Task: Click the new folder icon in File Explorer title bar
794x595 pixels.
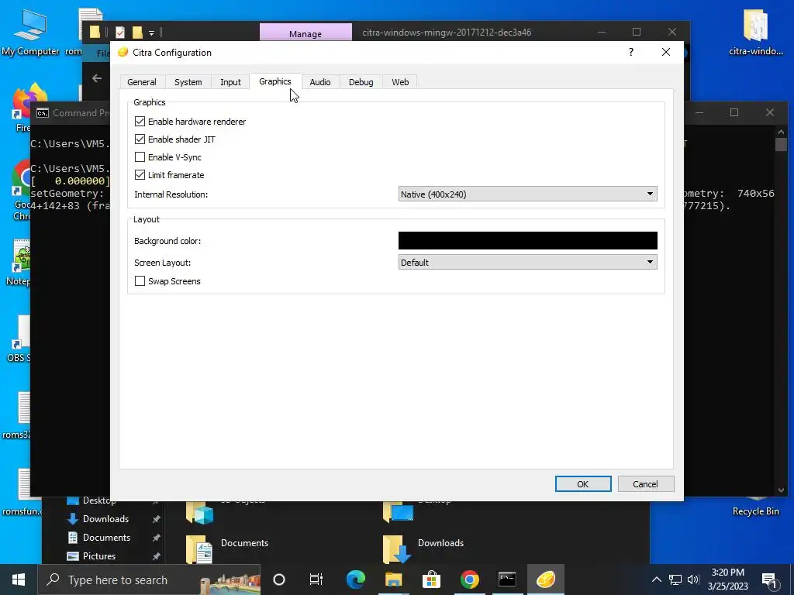Action: point(137,33)
